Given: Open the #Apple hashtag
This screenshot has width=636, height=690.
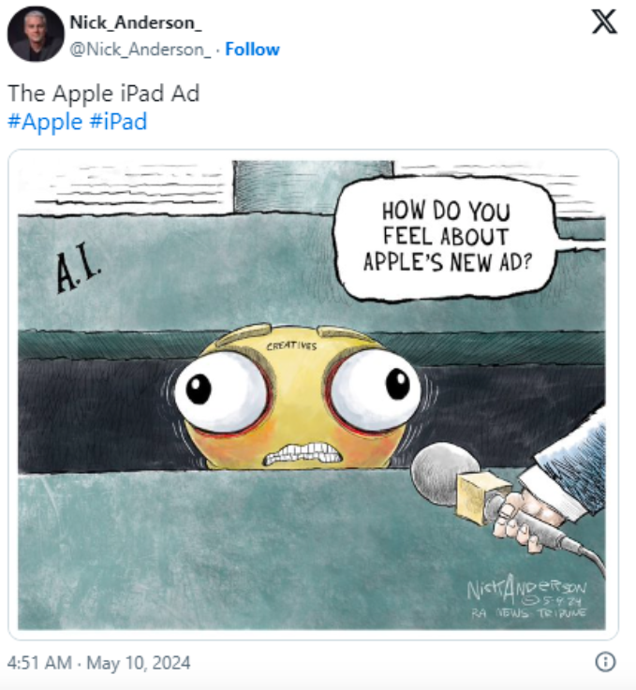Looking at the screenshot, I should (x=45, y=122).
